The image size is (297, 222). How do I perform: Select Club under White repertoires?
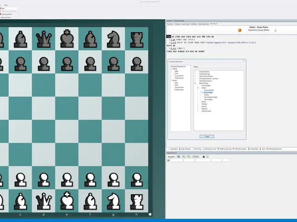tap(176, 74)
